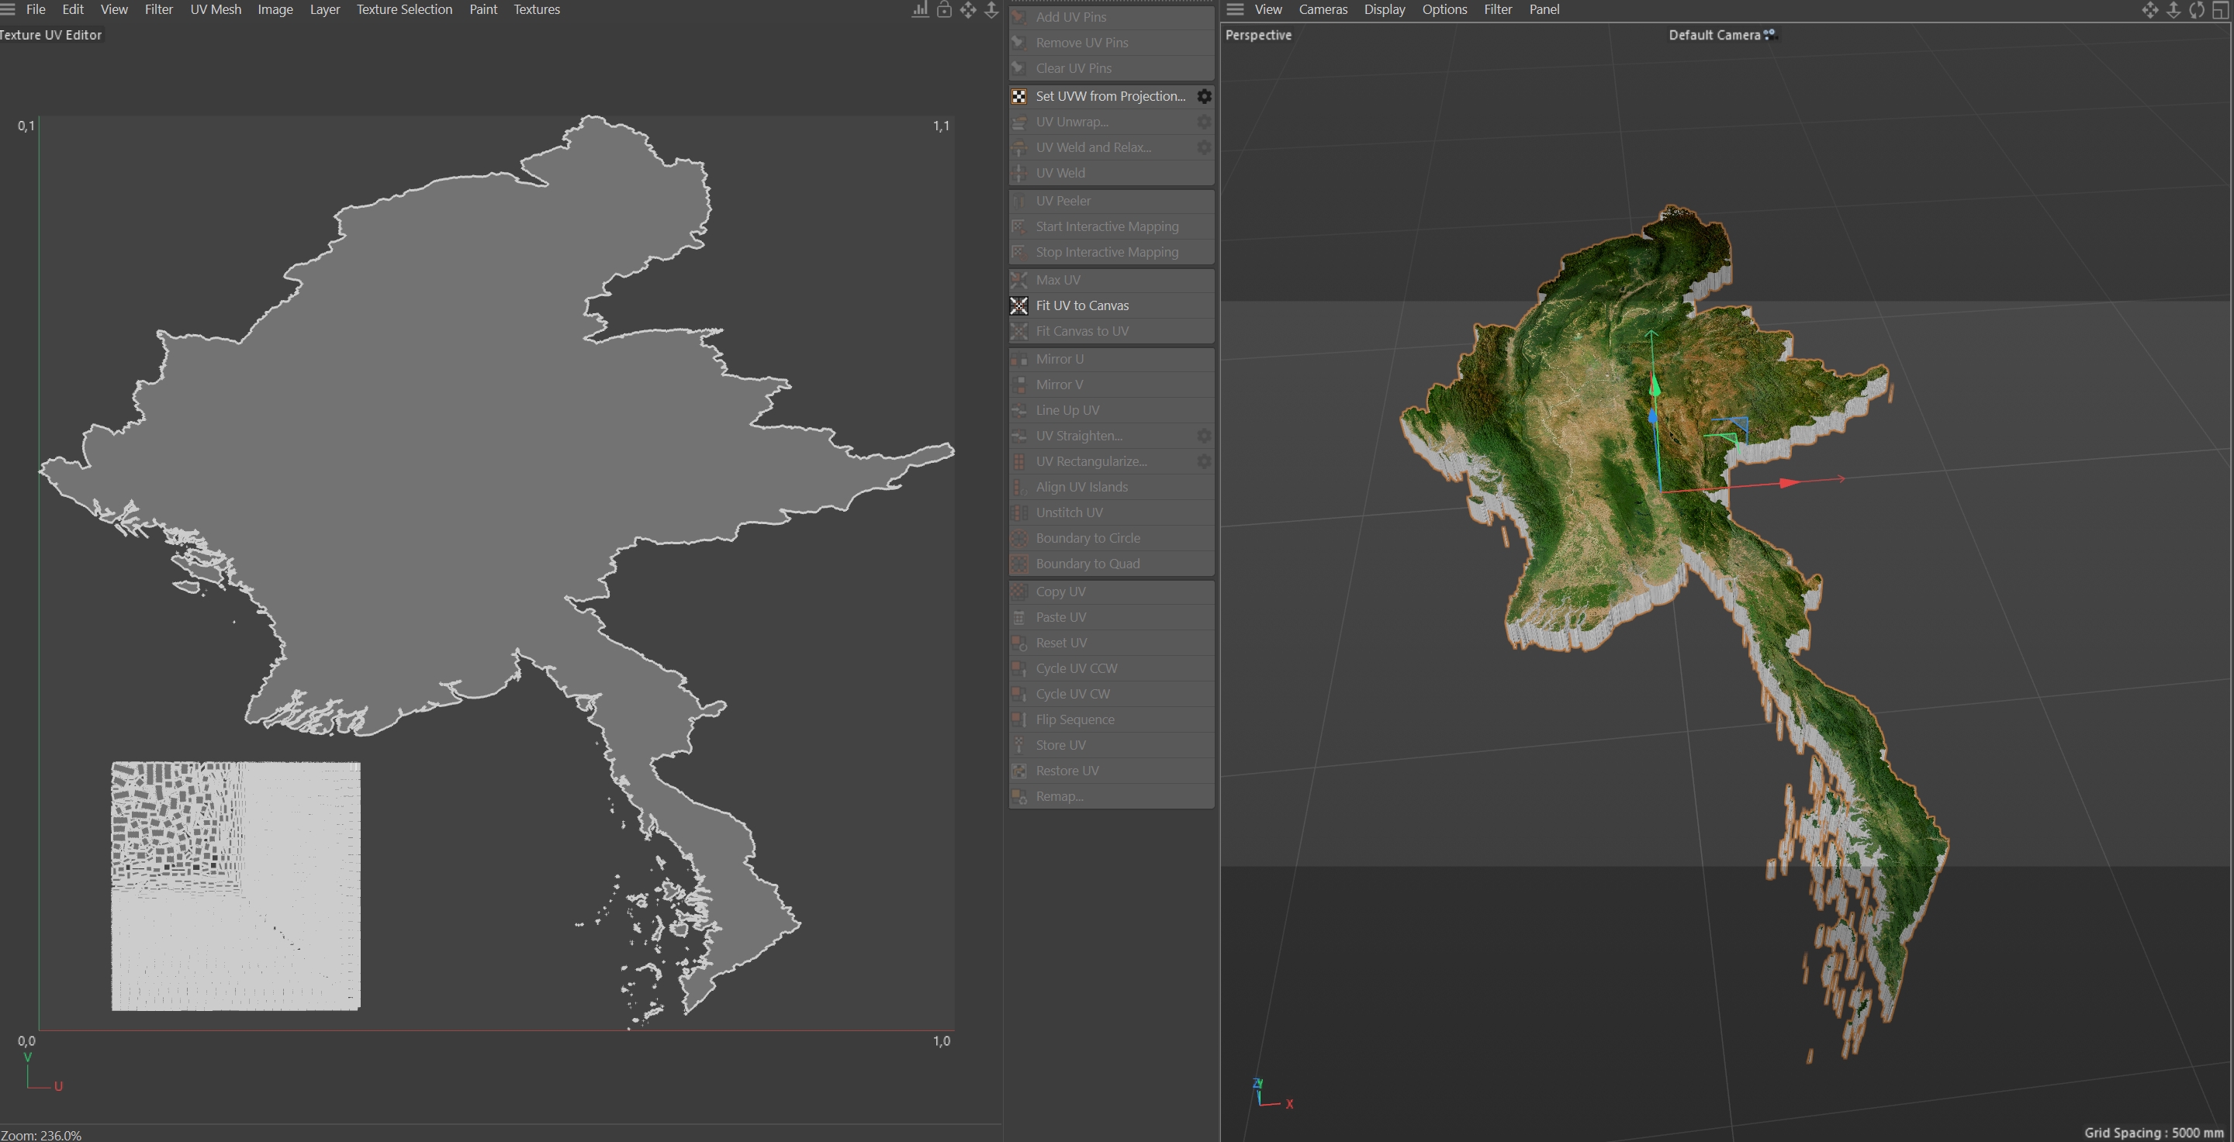The height and width of the screenshot is (1142, 2234).
Task: Click the viewport zoom/dolly navigation icon
Action: pos(2173,9)
